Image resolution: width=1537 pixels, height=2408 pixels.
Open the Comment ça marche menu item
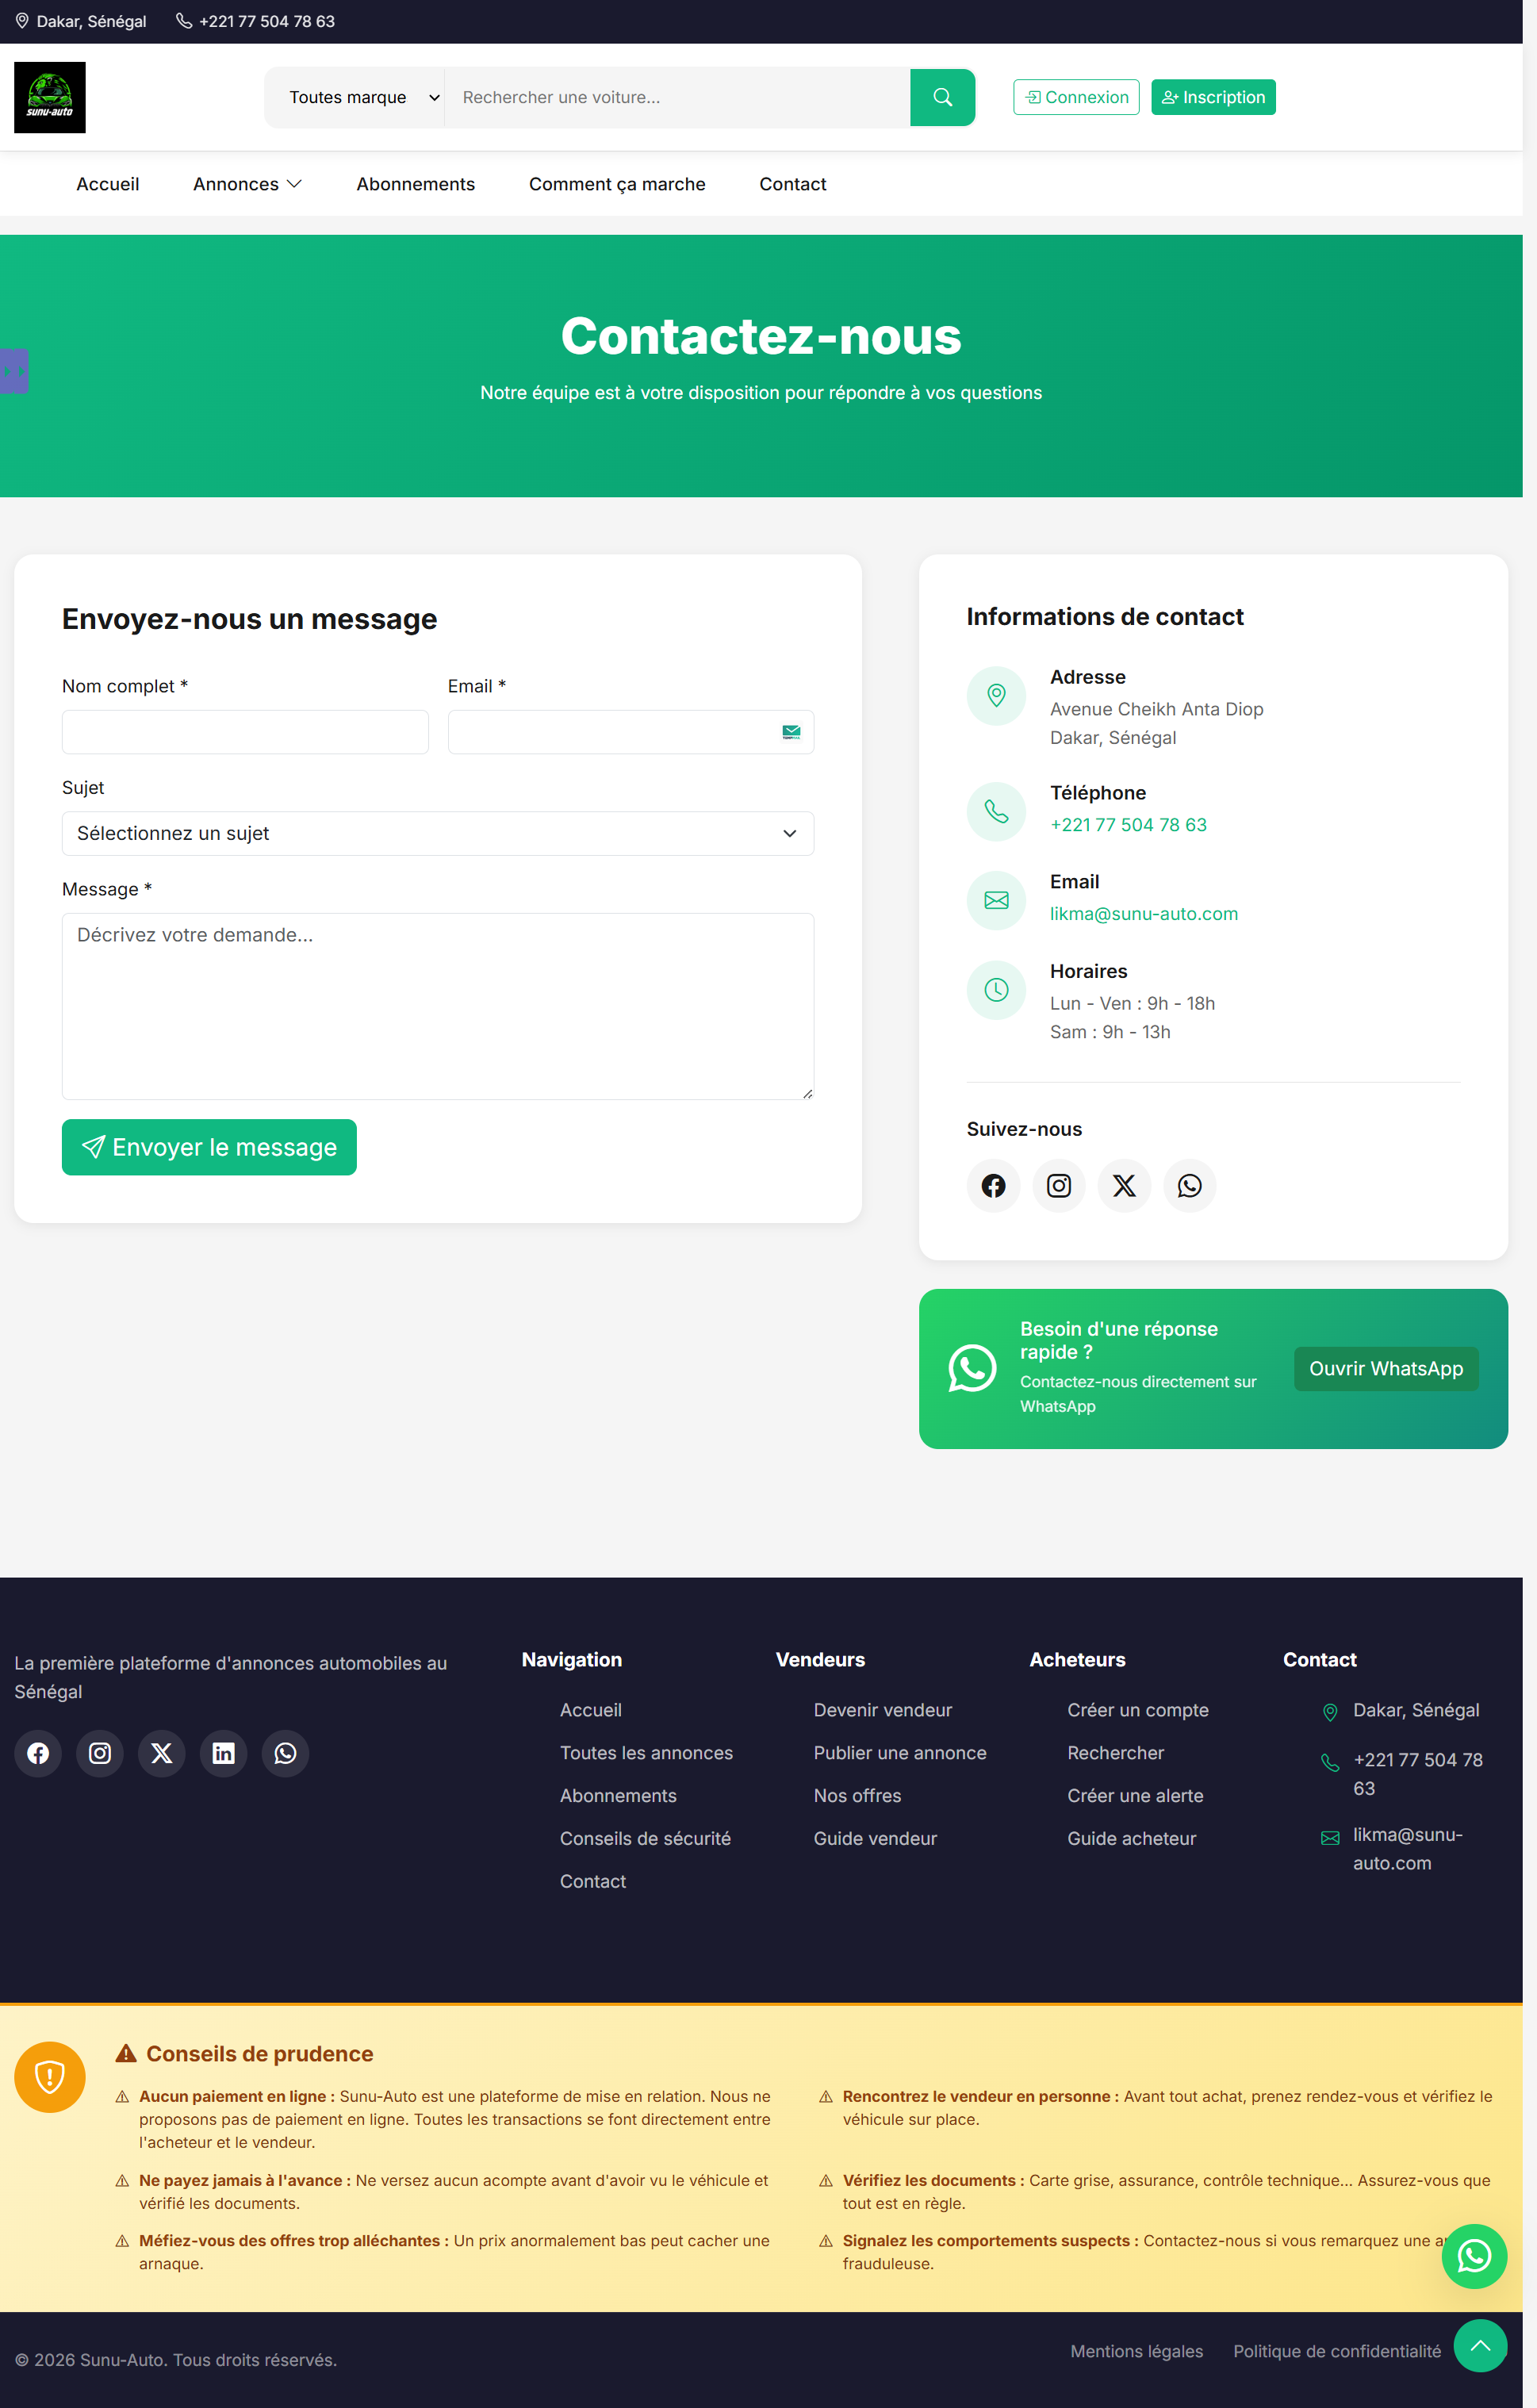(x=617, y=184)
